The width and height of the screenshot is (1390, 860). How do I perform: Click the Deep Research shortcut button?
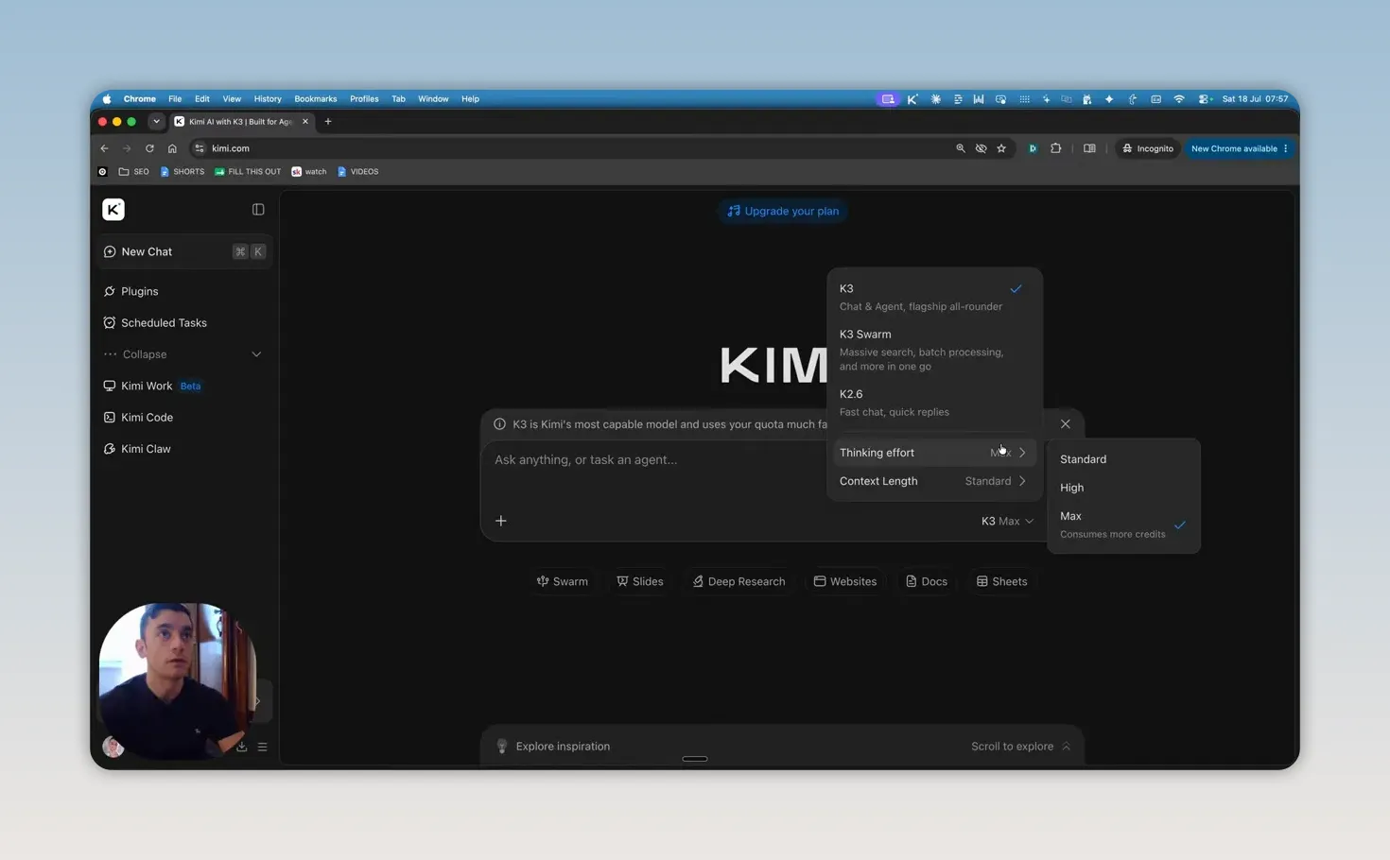[738, 581]
